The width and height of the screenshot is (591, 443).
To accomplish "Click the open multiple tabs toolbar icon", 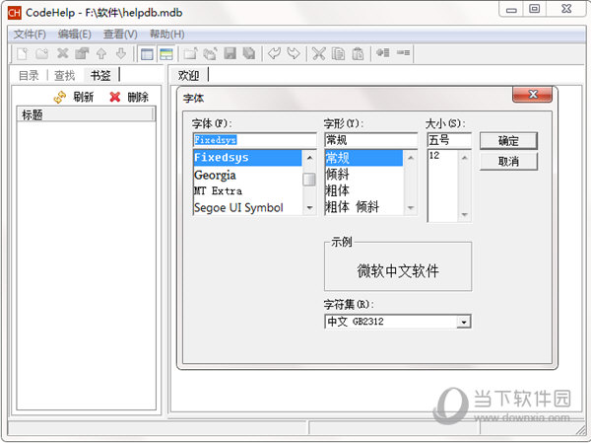I will click(x=210, y=54).
